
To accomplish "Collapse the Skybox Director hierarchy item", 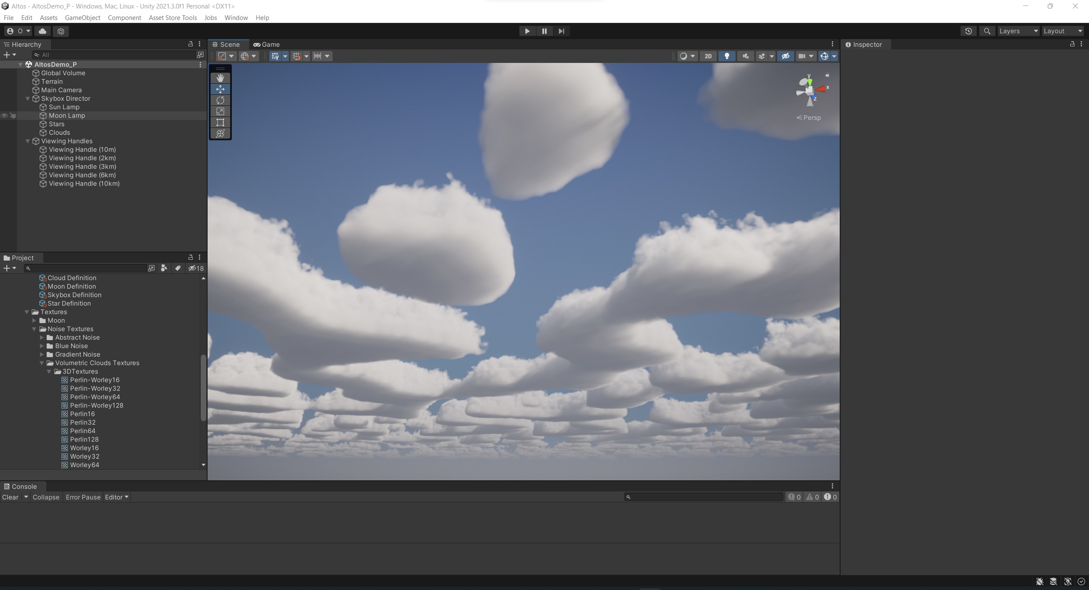I will click(27, 98).
